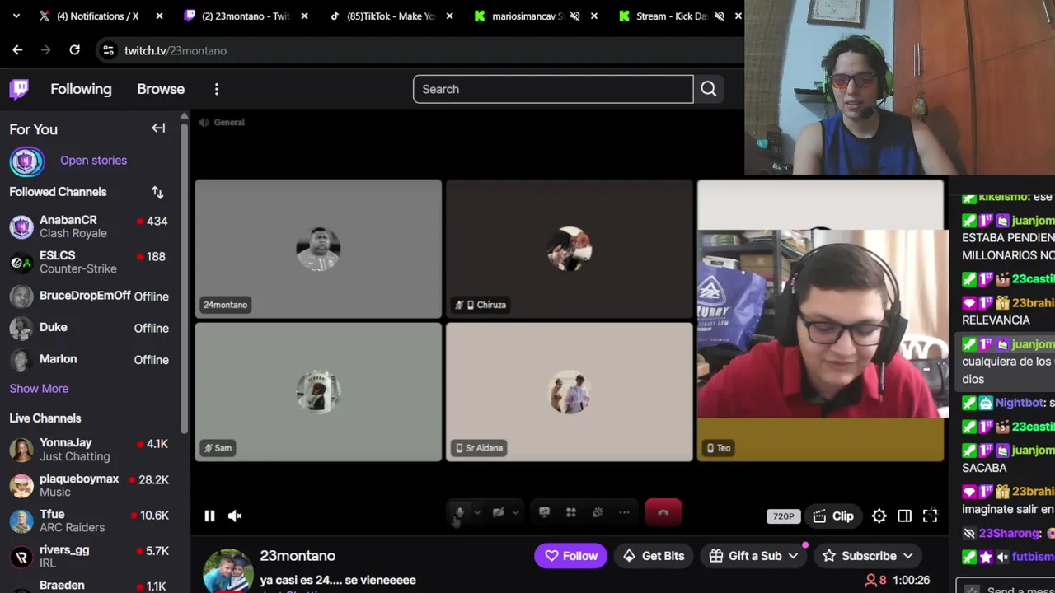Open the tab search dropdown arrow
The width and height of the screenshot is (1055, 593).
pos(16,16)
